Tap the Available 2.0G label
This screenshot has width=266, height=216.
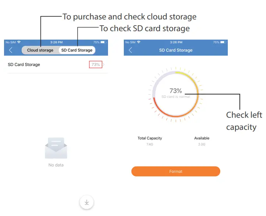(202, 141)
